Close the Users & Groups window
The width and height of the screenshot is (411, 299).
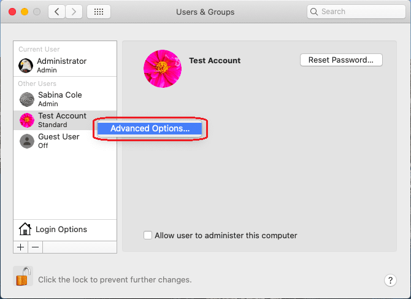12,12
